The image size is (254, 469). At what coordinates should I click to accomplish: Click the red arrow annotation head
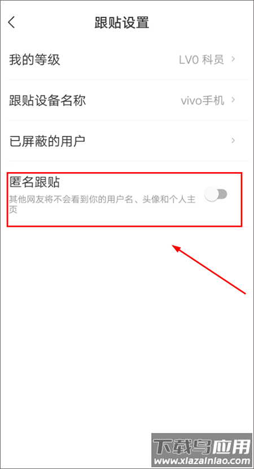178,248
